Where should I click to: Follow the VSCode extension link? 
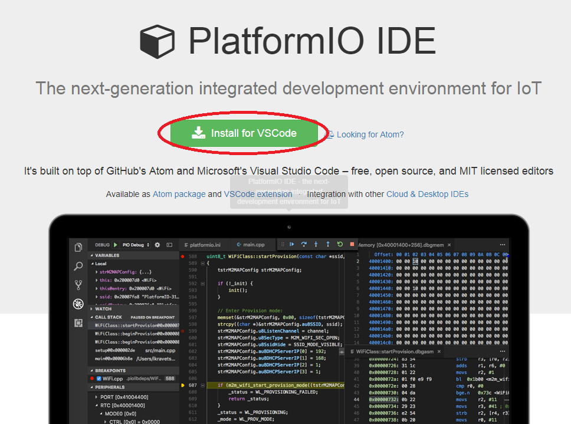point(258,194)
